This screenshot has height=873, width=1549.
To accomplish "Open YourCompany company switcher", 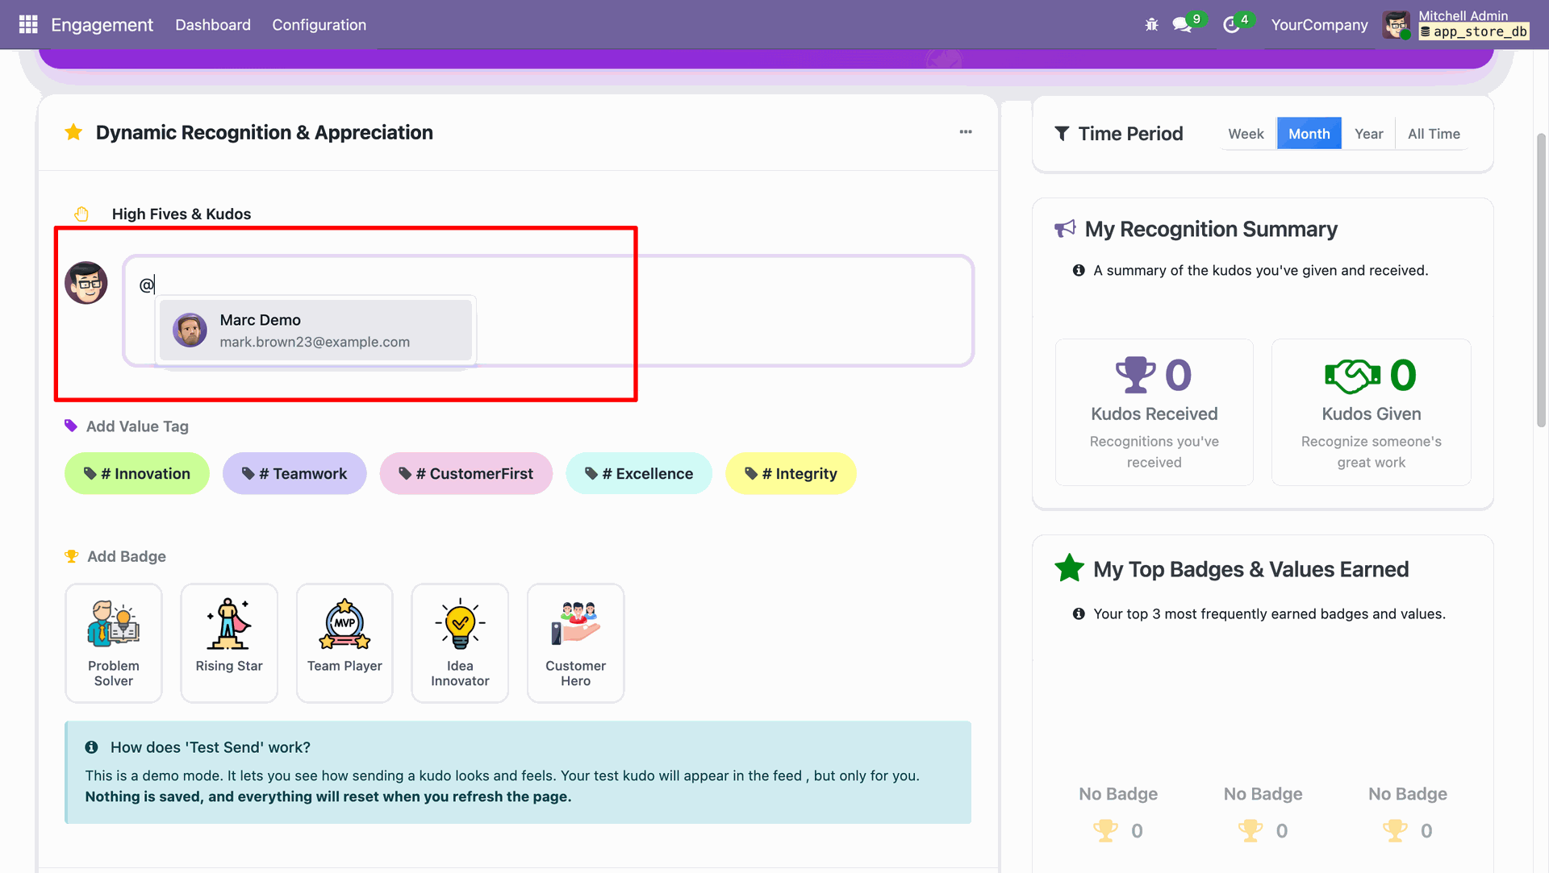I will click(1319, 25).
